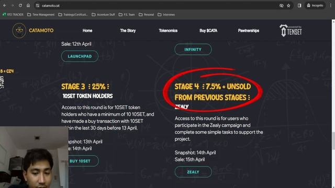Open the side panel icon
This screenshot has width=335, height=188.
pyautogui.click(x=299, y=6)
